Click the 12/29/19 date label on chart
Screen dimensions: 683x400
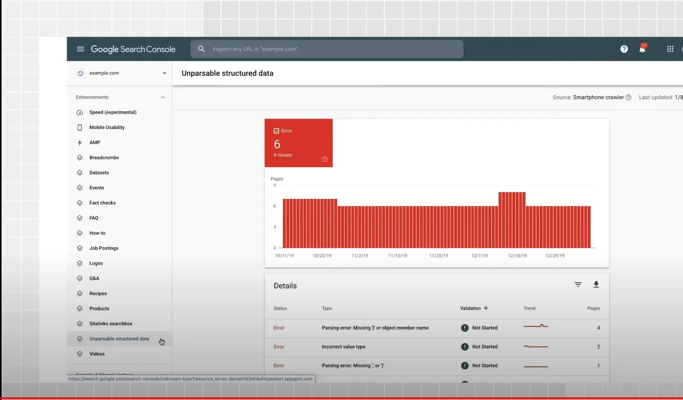[x=554, y=255]
